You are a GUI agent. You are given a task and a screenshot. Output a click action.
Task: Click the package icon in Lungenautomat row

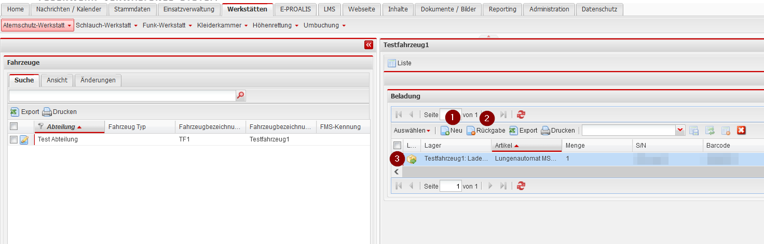412,159
